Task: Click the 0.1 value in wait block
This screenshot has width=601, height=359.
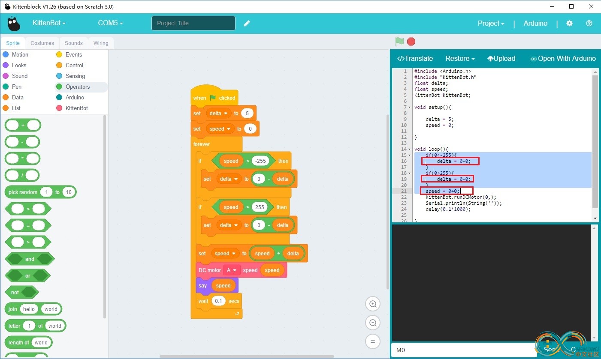Action: click(x=218, y=301)
